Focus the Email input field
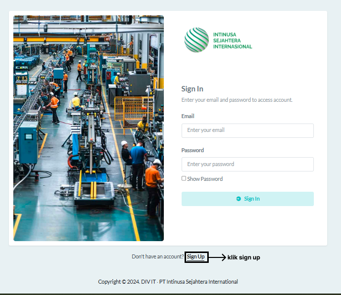The width and height of the screenshot is (341, 295). point(247,130)
